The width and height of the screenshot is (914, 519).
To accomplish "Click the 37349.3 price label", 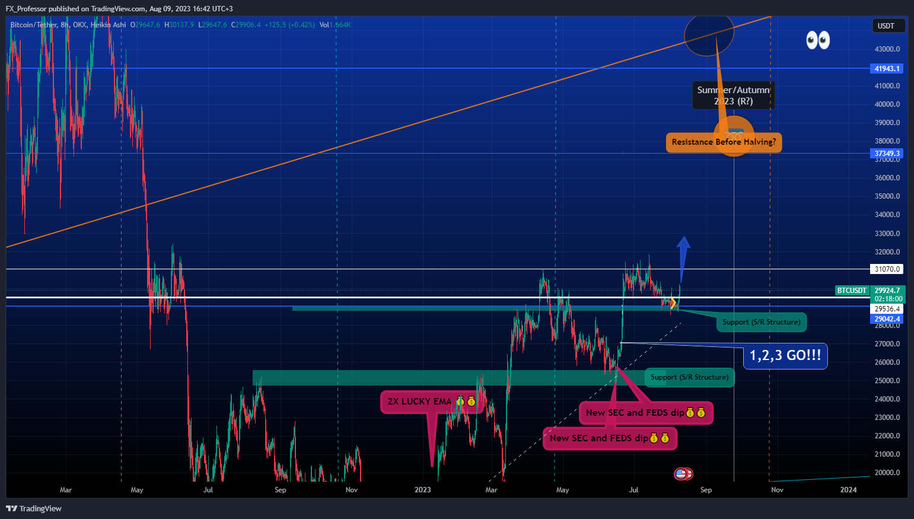I will click(887, 153).
